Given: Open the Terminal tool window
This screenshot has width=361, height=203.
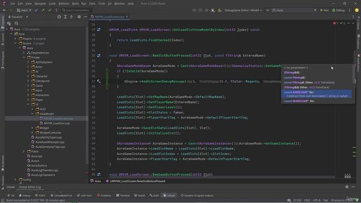Looking at the screenshot, I should coord(123,196).
